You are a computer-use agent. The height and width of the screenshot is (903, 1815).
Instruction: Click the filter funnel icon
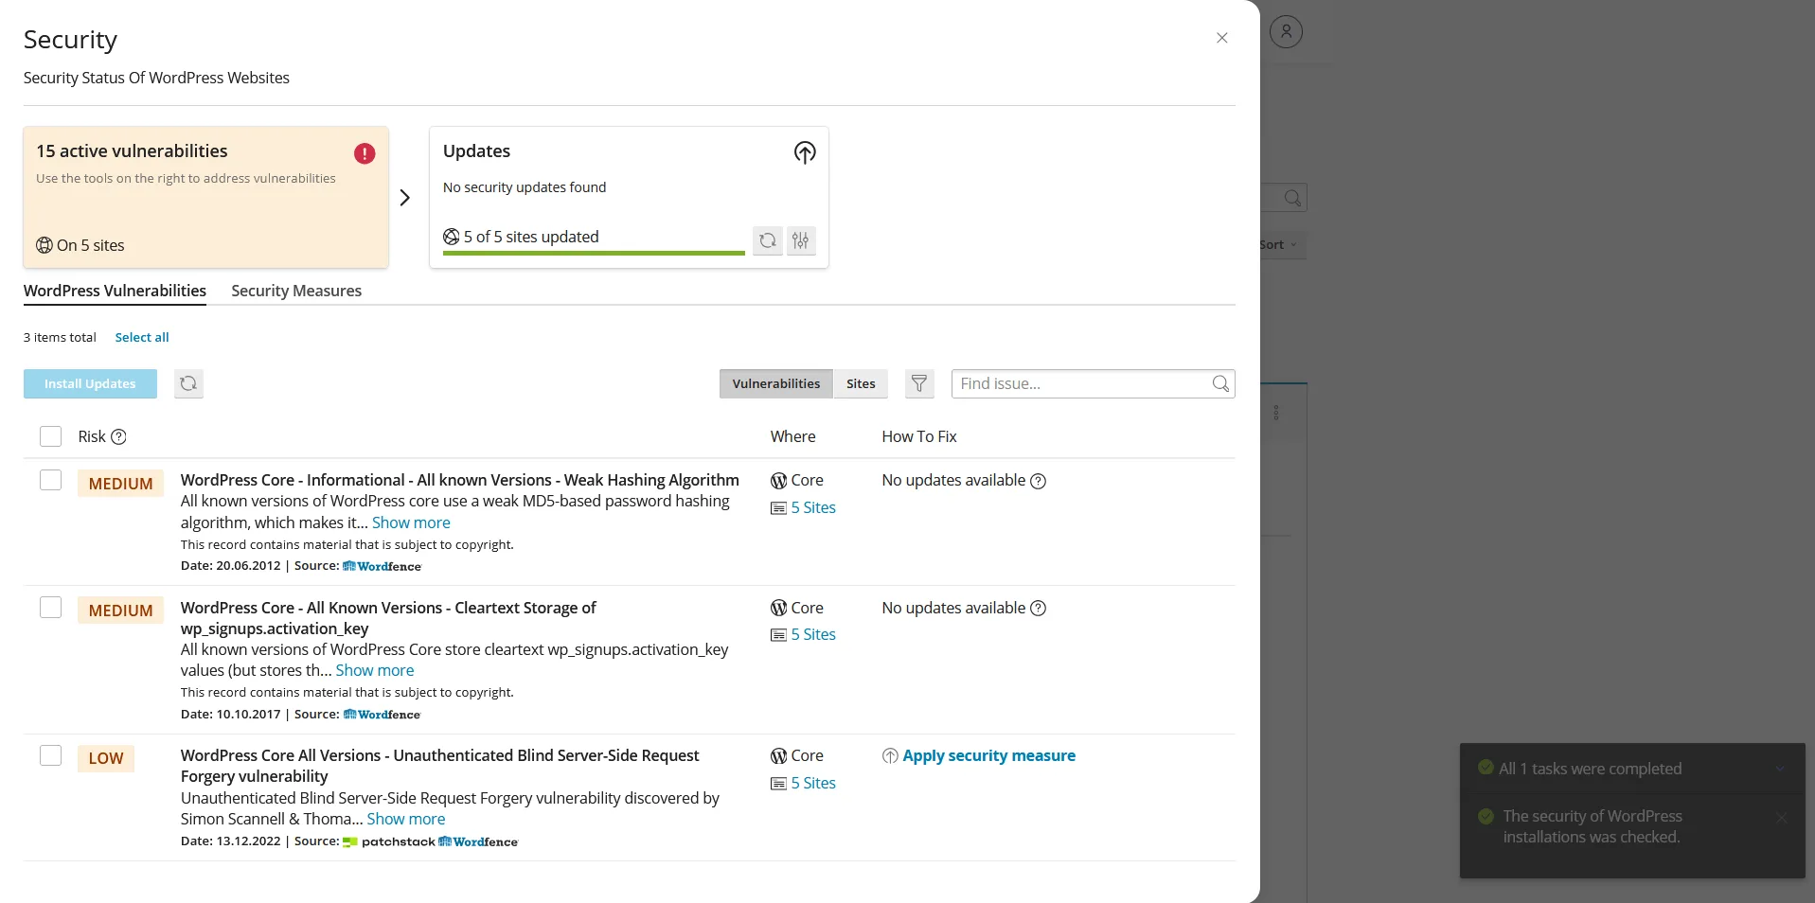coord(918,383)
